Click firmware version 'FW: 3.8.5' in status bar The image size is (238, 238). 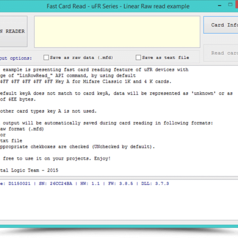120,184
